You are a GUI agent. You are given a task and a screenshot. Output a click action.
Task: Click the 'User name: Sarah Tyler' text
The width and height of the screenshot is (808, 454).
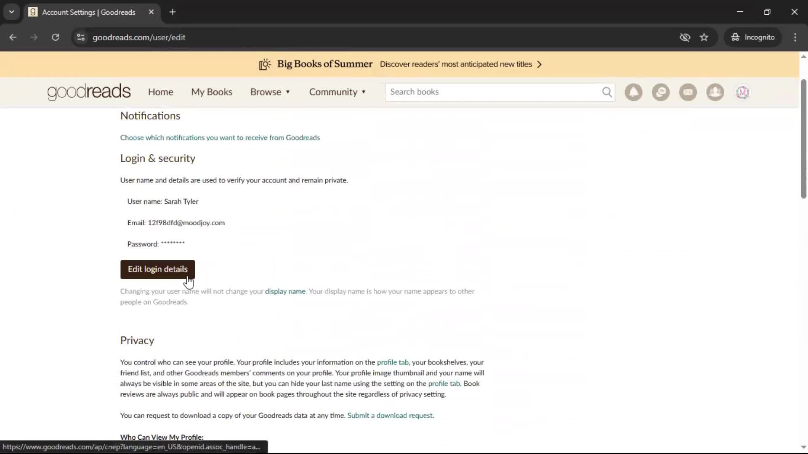tap(162, 202)
